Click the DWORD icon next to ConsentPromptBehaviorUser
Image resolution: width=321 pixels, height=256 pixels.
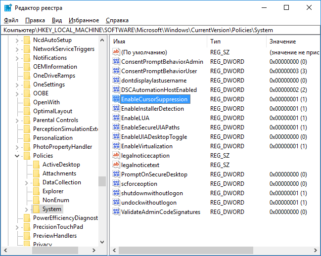click(116, 71)
